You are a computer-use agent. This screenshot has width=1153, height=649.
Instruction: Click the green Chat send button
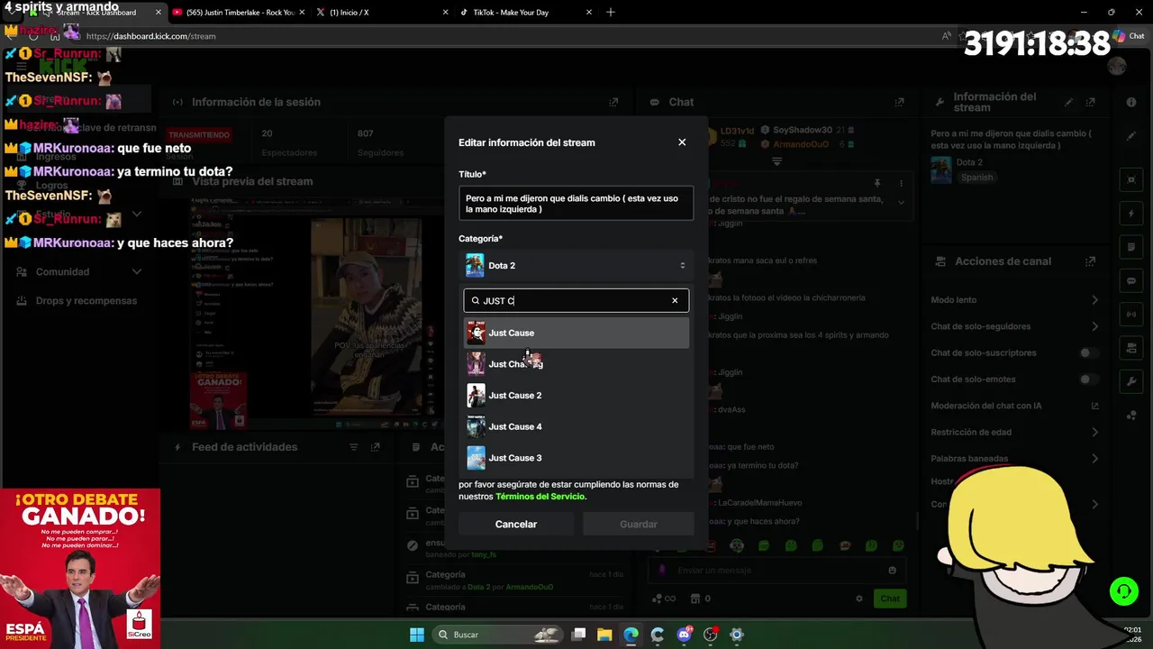click(x=890, y=599)
